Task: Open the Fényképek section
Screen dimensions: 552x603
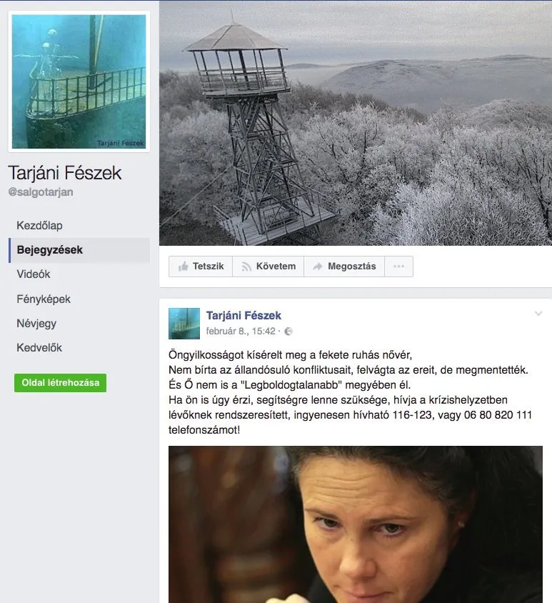Action: tap(44, 299)
